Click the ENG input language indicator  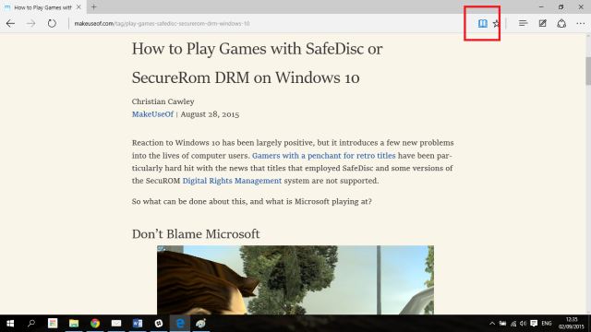click(547, 324)
